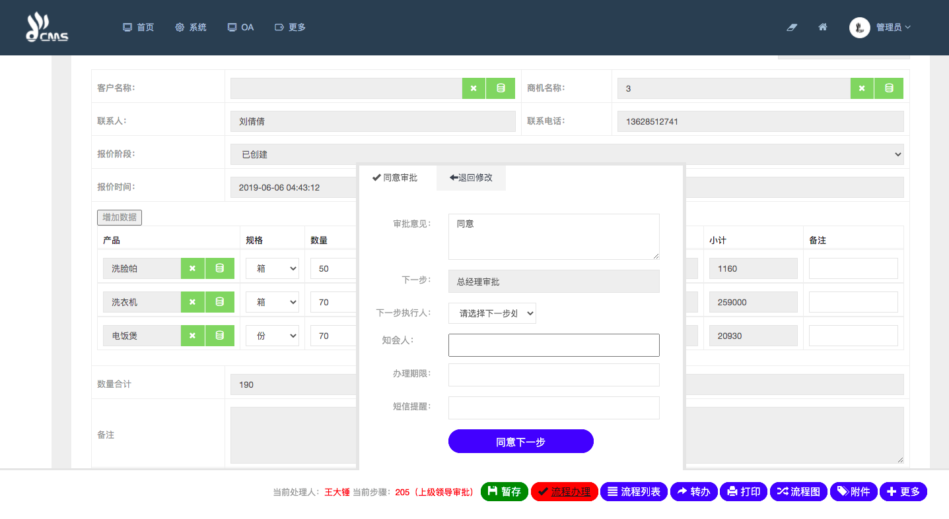Click the 增加数据 button
The width and height of the screenshot is (949, 519).
[120, 218]
